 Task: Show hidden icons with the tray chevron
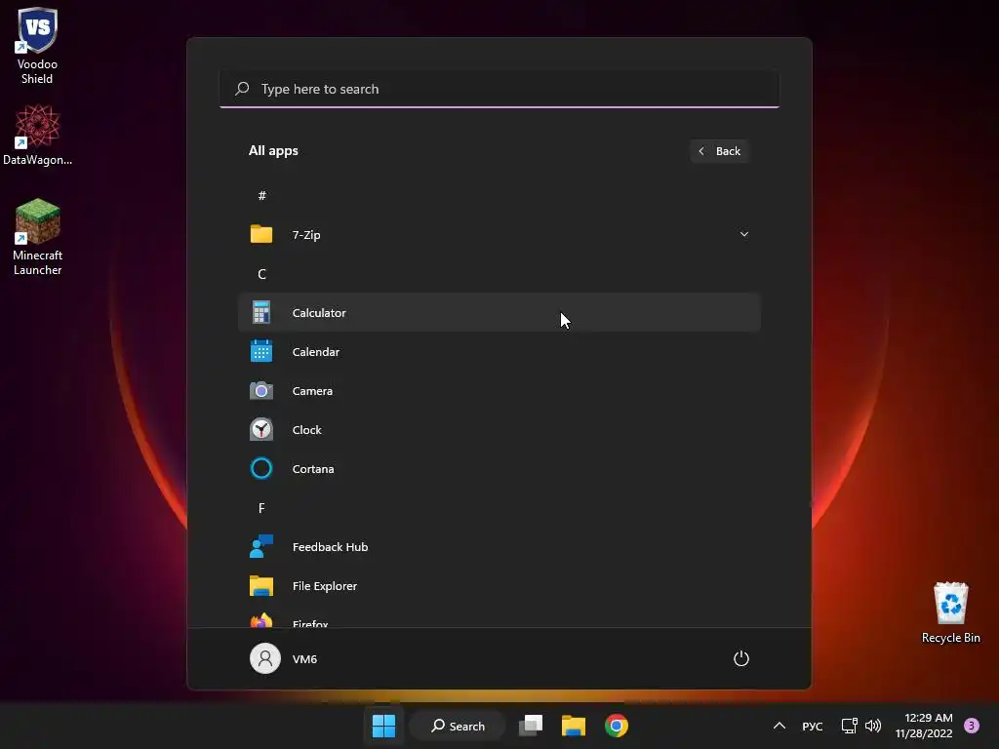[779, 726]
